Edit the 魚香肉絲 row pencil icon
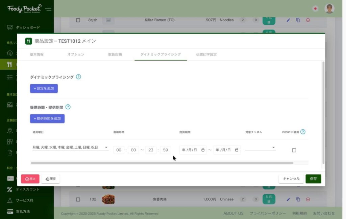This screenshot has width=346, height=219. coord(288,199)
